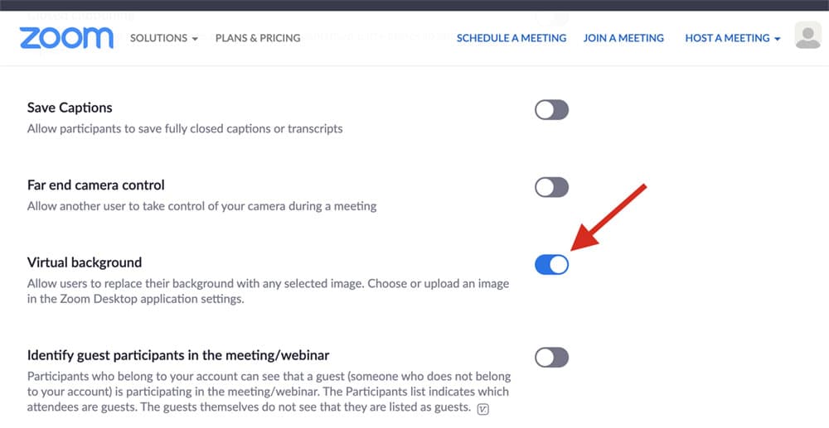The image size is (829, 428).
Task: Enable the Save Captions toggle
Action: tap(551, 110)
